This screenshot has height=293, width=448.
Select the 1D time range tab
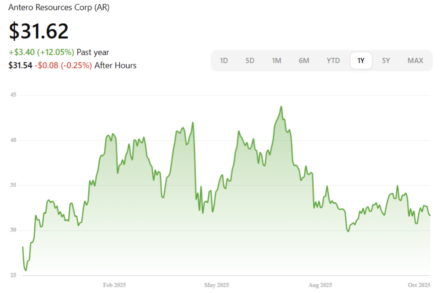224,61
